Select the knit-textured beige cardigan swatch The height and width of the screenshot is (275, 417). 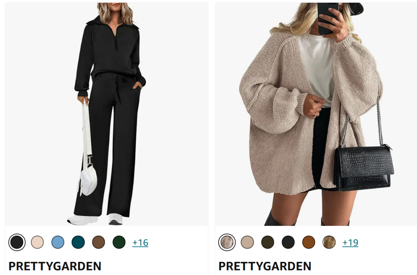coord(227,242)
